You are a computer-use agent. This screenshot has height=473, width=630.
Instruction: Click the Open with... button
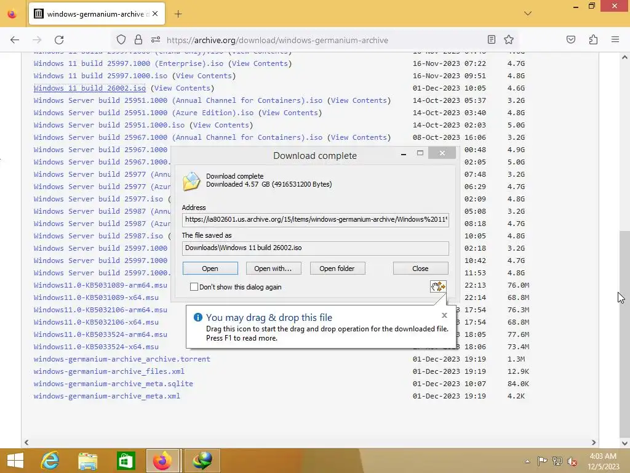[273, 269]
